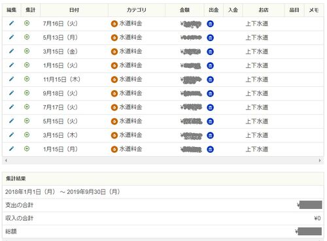The width and height of the screenshot is (327, 241).
Task: Click the green aggregate icon for 3月15日 (金)
Action: [x=27, y=51]
